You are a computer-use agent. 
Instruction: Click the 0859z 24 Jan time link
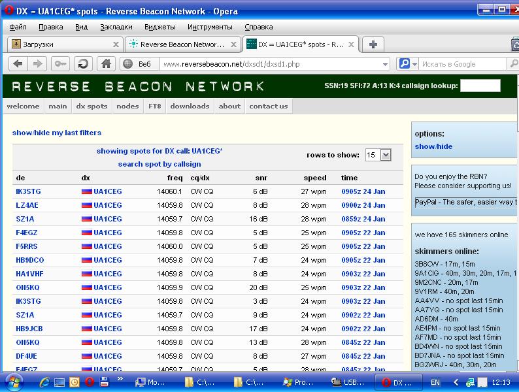(363, 219)
